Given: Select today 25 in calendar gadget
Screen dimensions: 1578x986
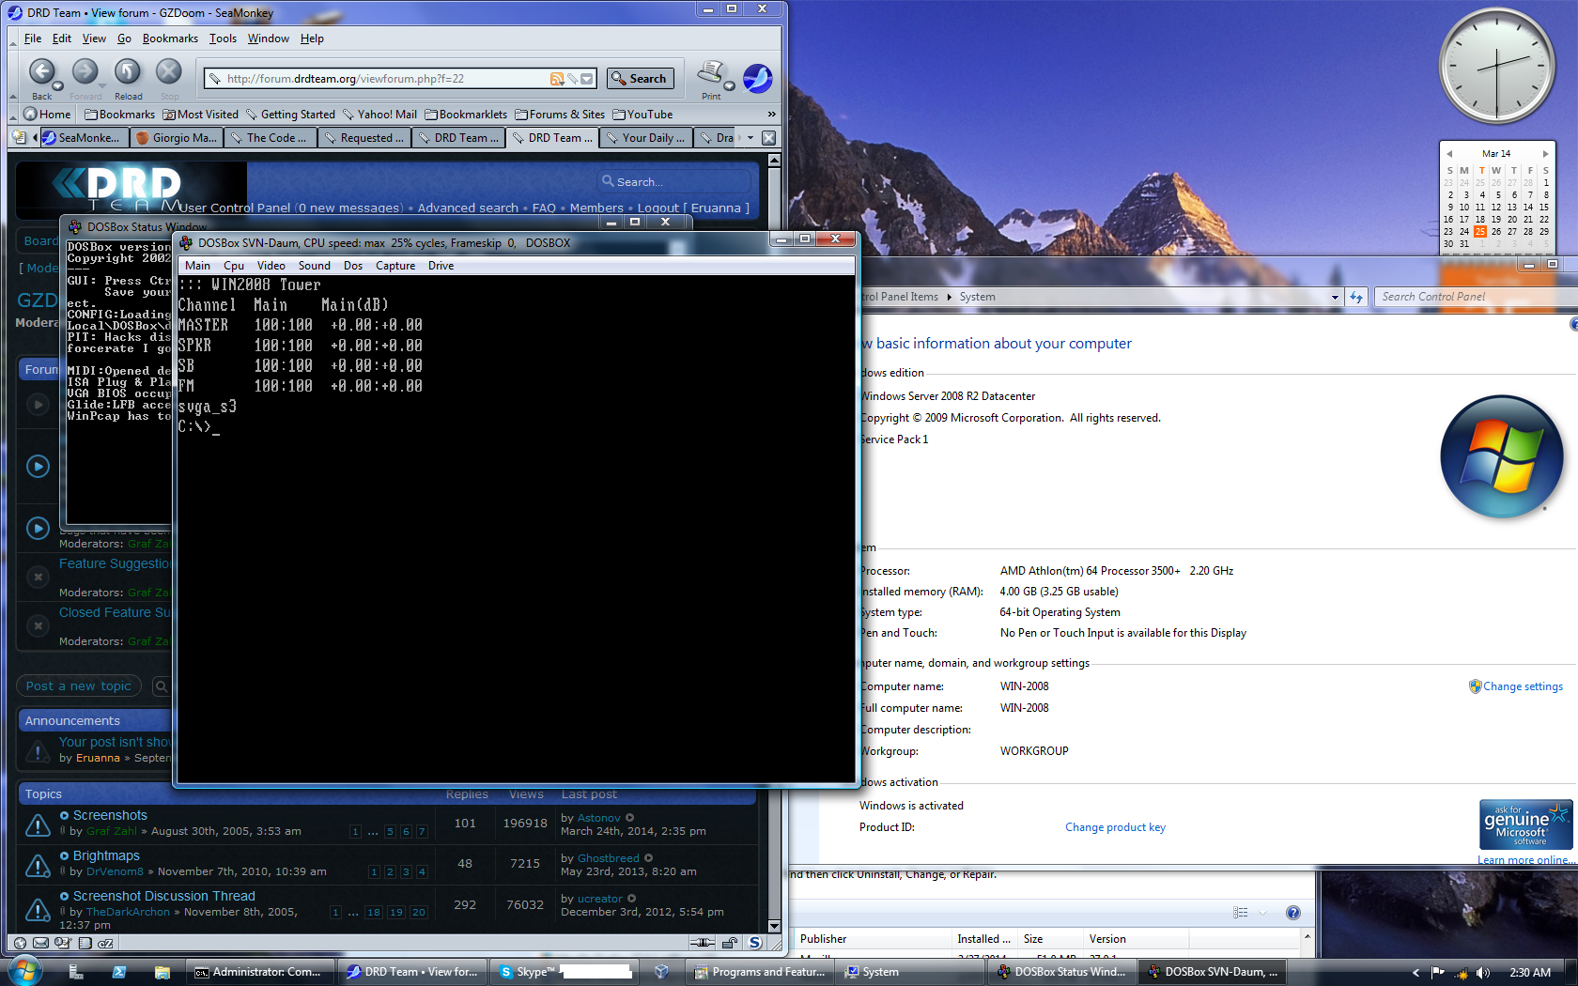Looking at the screenshot, I should coord(1480,231).
